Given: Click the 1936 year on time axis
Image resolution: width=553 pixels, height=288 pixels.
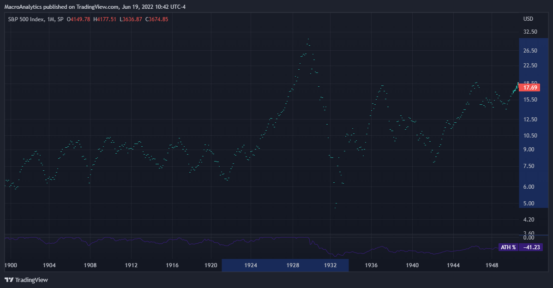Looking at the screenshot, I should (372, 265).
